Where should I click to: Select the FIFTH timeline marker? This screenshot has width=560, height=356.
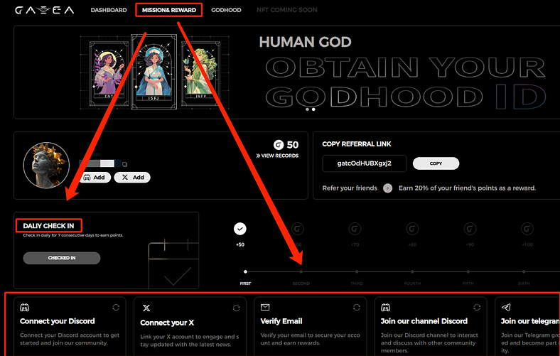coord(468,271)
